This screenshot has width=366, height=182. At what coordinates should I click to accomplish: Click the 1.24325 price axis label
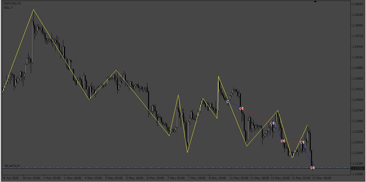pyautogui.click(x=357, y=89)
